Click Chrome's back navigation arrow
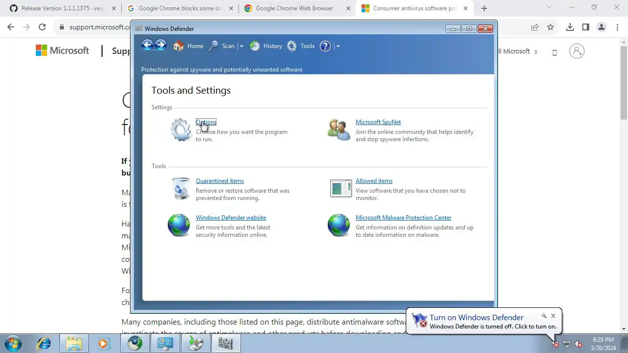 pyautogui.click(x=11, y=27)
